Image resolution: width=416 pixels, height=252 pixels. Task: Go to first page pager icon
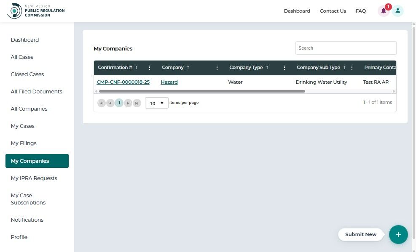[x=101, y=103]
